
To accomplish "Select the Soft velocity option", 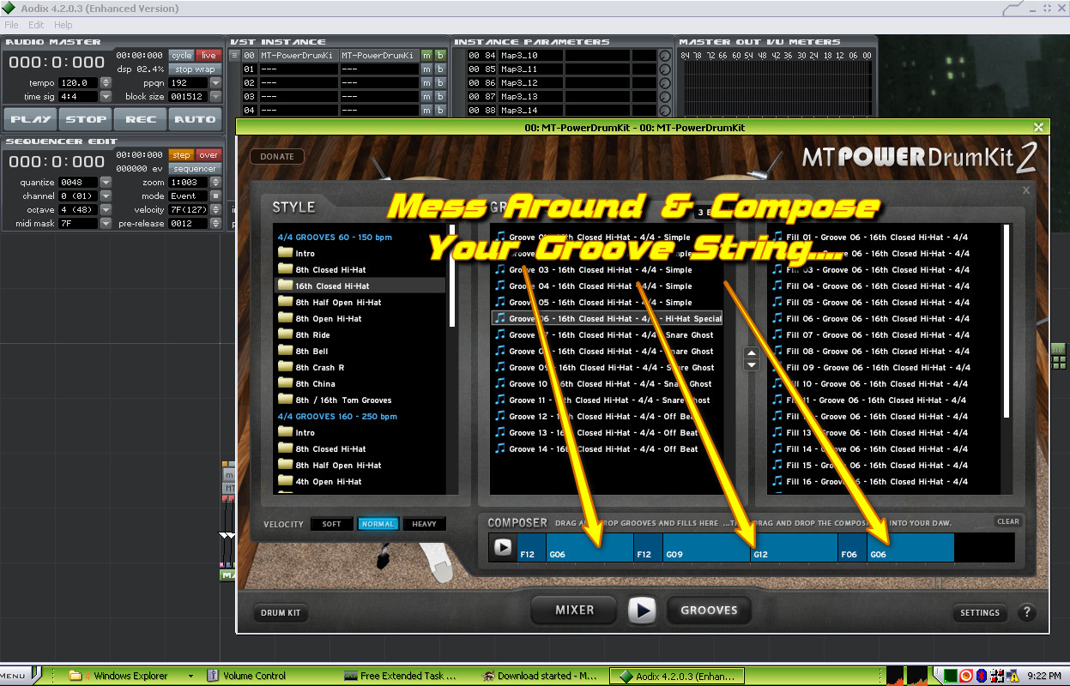I will coord(331,524).
